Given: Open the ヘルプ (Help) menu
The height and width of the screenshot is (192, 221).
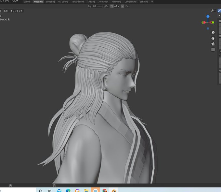Looking at the screenshot, I should [15, 1].
